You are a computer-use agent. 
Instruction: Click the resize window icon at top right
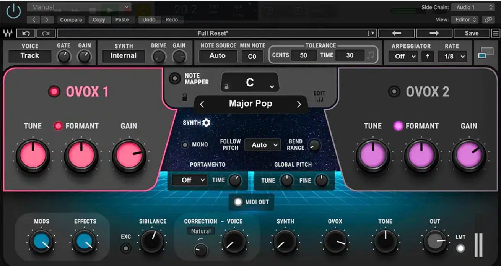tap(486, 52)
